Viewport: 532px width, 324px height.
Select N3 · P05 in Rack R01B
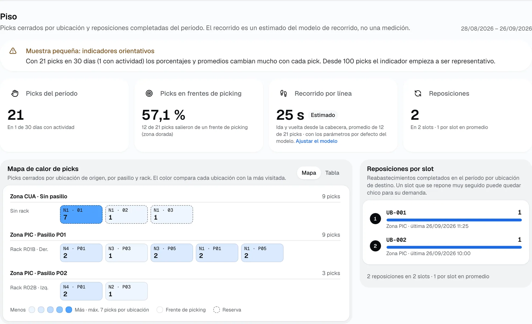172,253
